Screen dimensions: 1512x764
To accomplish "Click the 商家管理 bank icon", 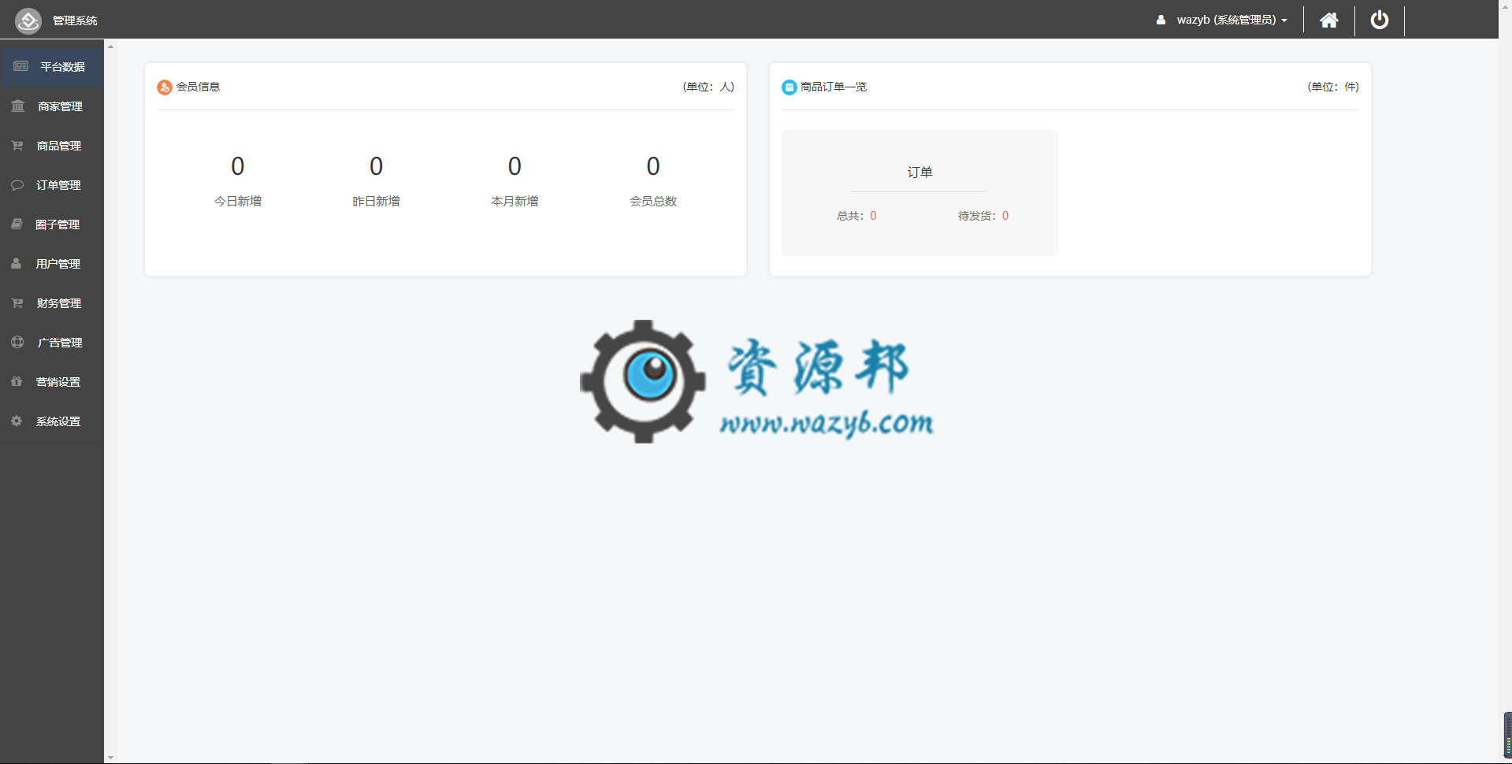I will (18, 106).
